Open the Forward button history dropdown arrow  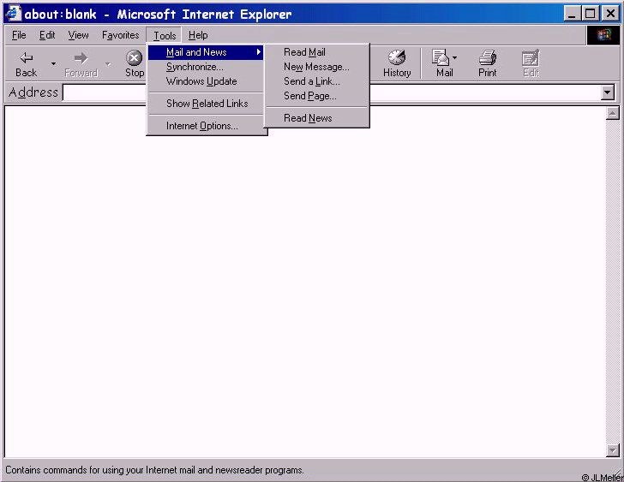(x=108, y=63)
